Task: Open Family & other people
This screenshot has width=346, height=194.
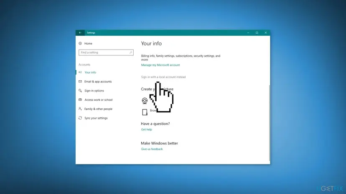Action: tap(98, 109)
